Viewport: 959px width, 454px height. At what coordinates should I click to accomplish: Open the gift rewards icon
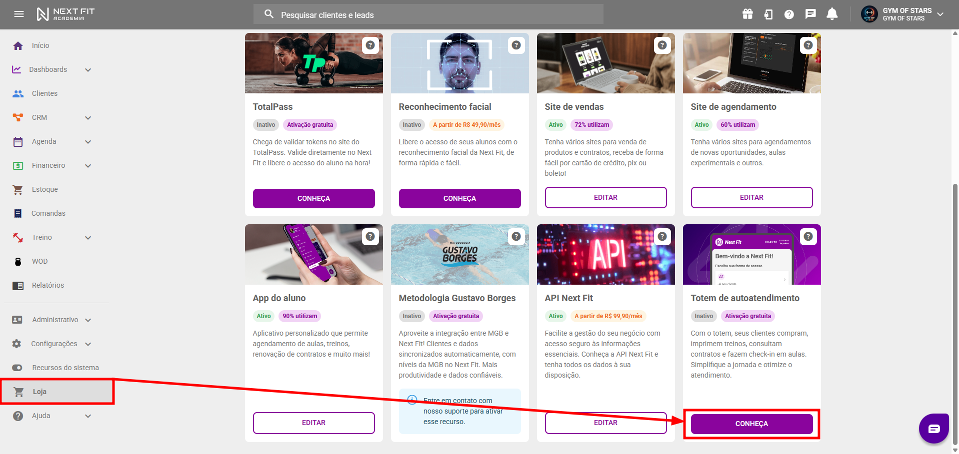click(747, 14)
